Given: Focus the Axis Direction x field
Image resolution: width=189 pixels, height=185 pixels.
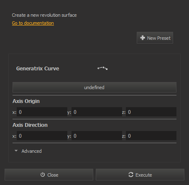Looking at the screenshot, I should [42, 136].
